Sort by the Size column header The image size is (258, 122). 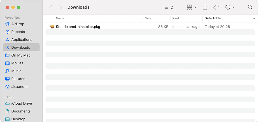click(x=148, y=18)
